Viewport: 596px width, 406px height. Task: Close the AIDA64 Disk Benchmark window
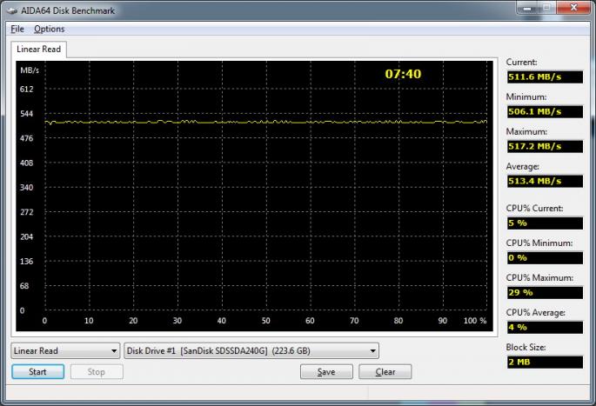click(x=574, y=8)
